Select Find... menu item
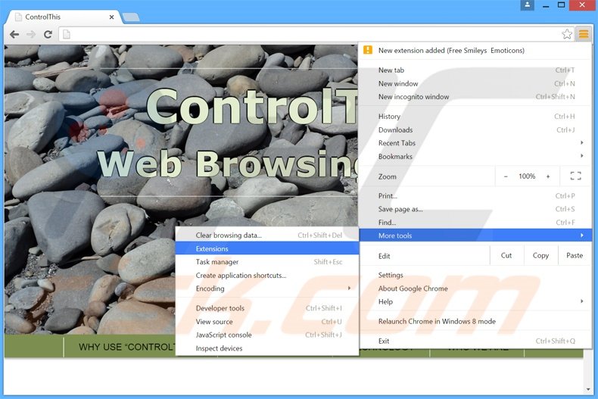 pos(475,223)
